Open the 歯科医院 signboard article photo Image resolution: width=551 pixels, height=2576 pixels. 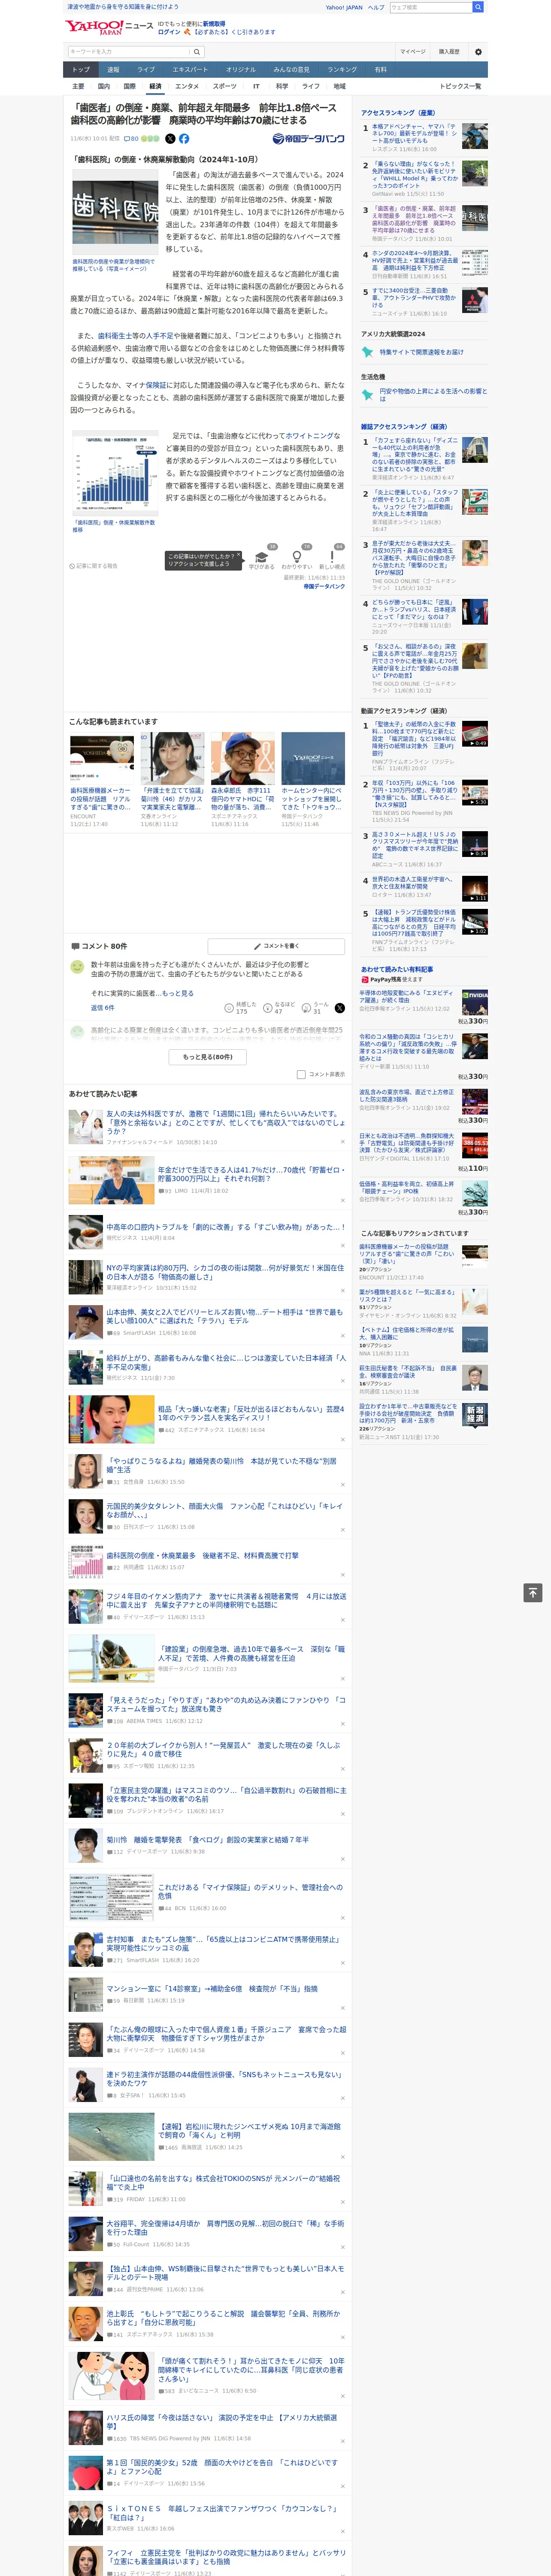pyautogui.click(x=114, y=212)
